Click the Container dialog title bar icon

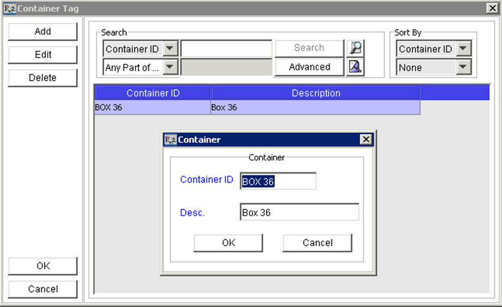click(170, 139)
